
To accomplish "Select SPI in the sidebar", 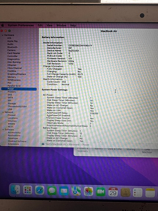I will click(x=9, y=101).
